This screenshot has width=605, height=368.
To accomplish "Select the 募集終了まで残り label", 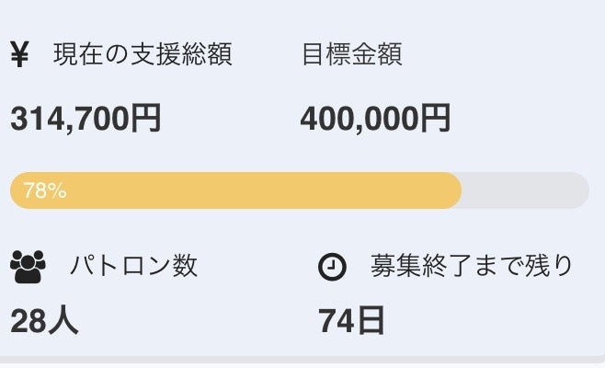I will (x=472, y=267).
